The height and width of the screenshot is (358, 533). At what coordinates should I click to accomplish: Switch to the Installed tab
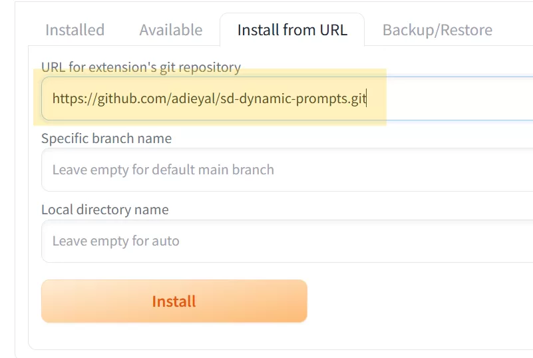click(x=75, y=30)
